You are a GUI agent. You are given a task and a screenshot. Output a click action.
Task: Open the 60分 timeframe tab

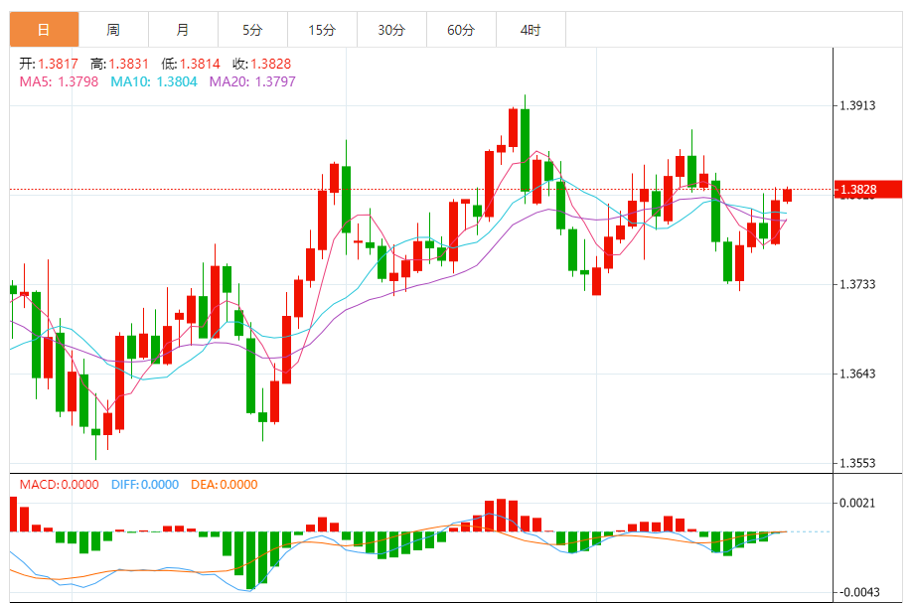click(x=461, y=30)
